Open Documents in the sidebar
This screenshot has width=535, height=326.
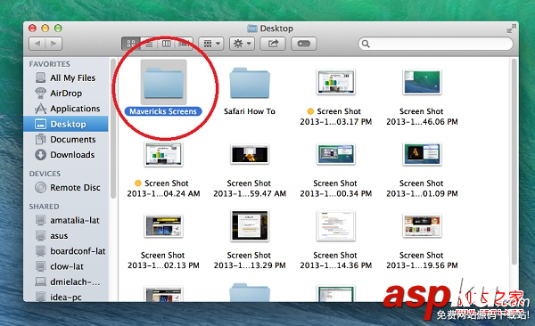tap(66, 139)
